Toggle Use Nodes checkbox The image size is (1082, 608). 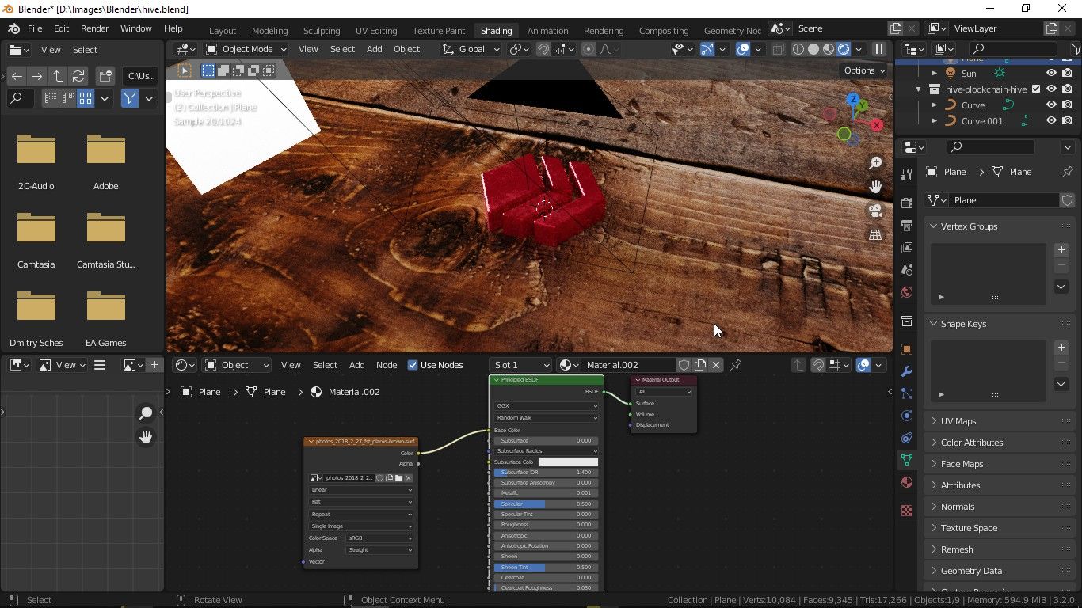click(413, 365)
